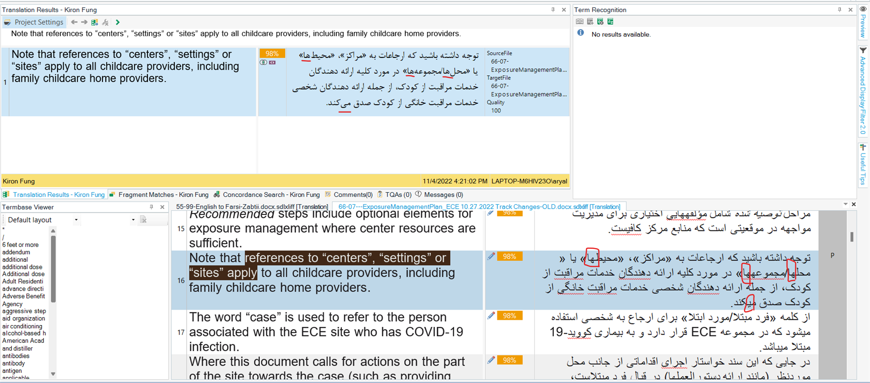
Task: Click the apply translation icon in Translation Results toolbar
Action: click(x=94, y=22)
